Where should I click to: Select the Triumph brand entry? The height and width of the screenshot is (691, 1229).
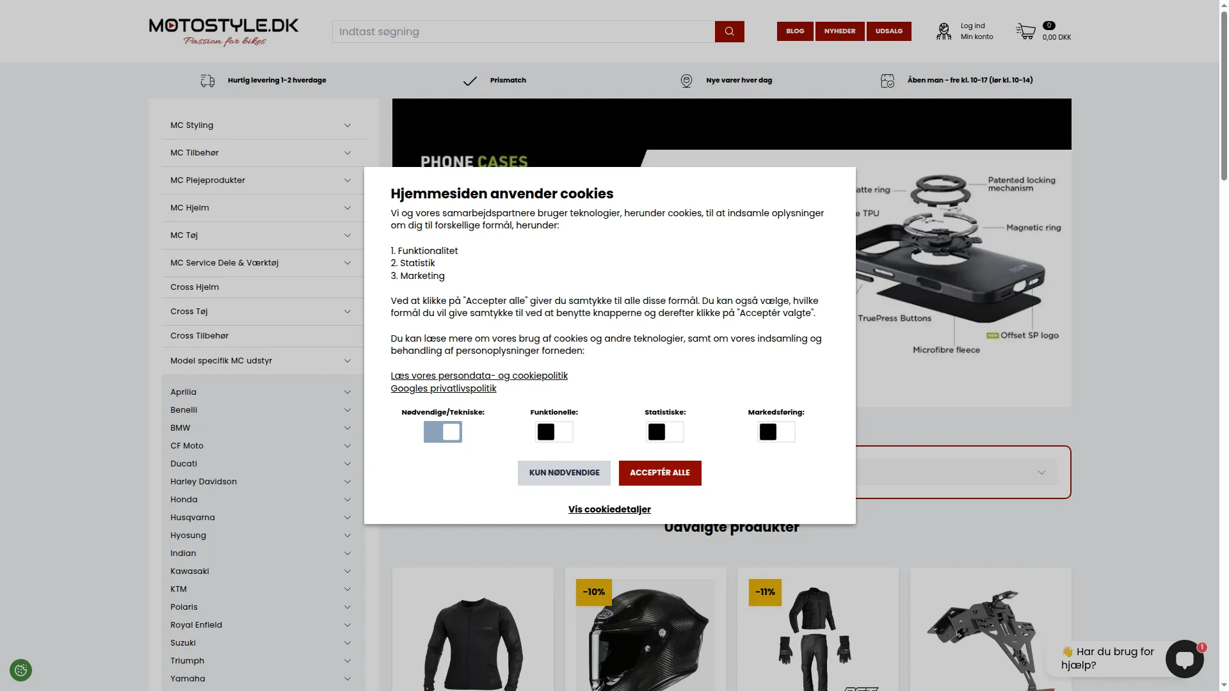tap(188, 661)
